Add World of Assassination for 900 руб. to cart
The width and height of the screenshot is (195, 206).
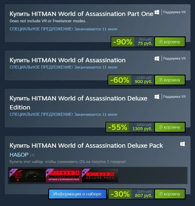(x=170, y=80)
